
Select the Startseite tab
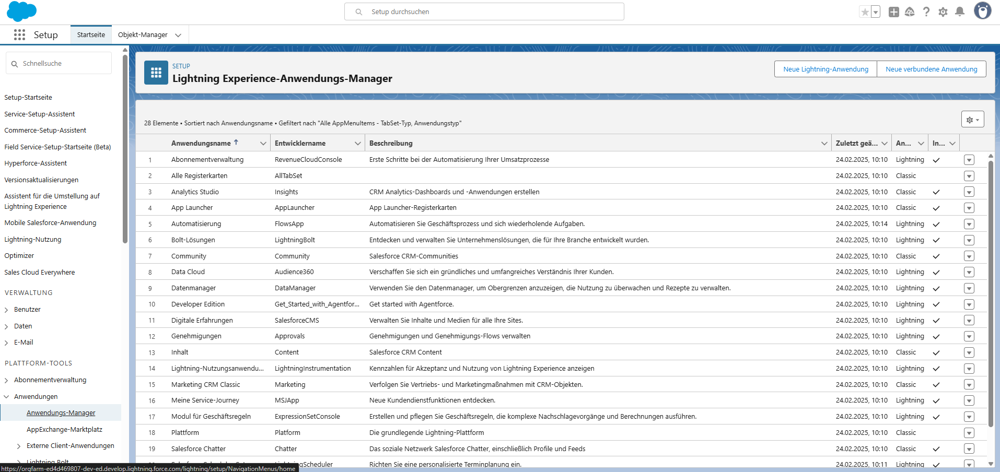point(91,35)
